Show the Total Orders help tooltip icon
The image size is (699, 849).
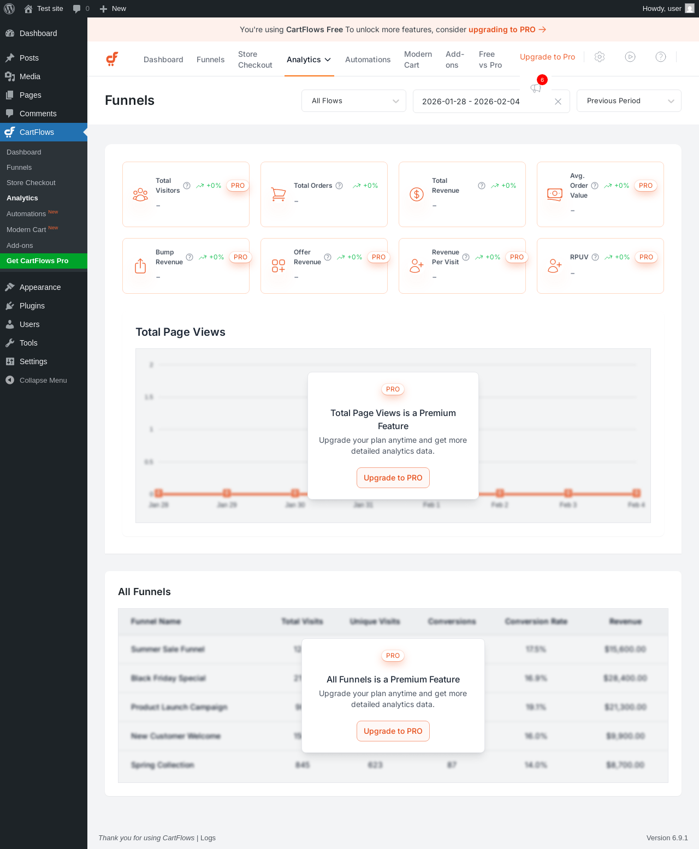(339, 186)
